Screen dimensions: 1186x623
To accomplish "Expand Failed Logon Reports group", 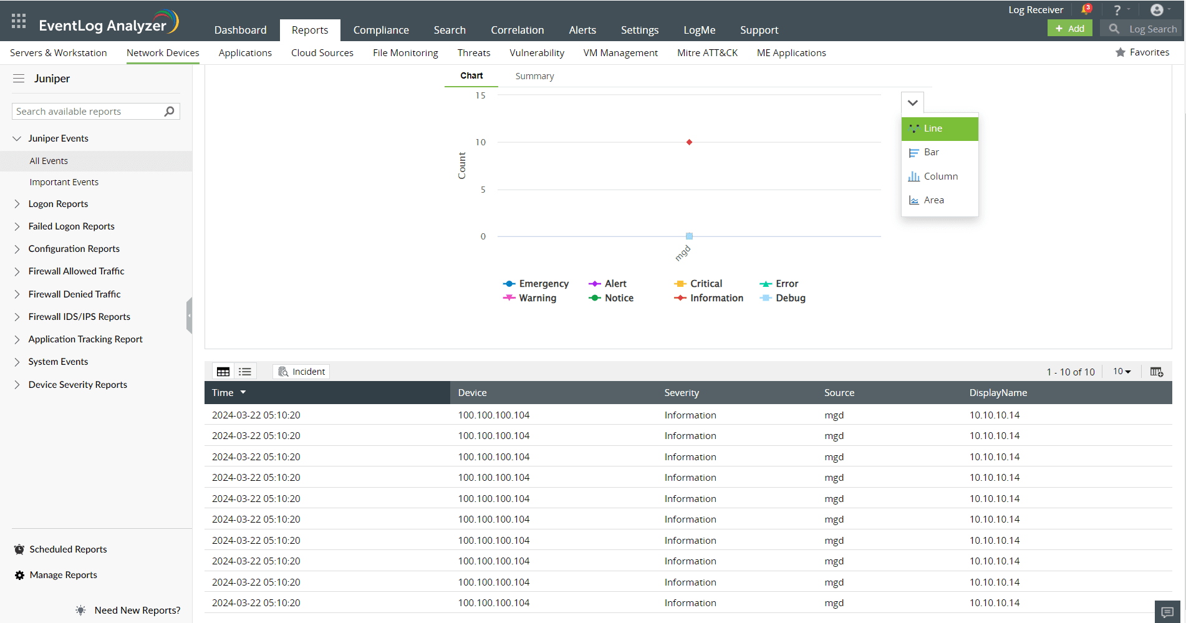I will [x=17, y=226].
